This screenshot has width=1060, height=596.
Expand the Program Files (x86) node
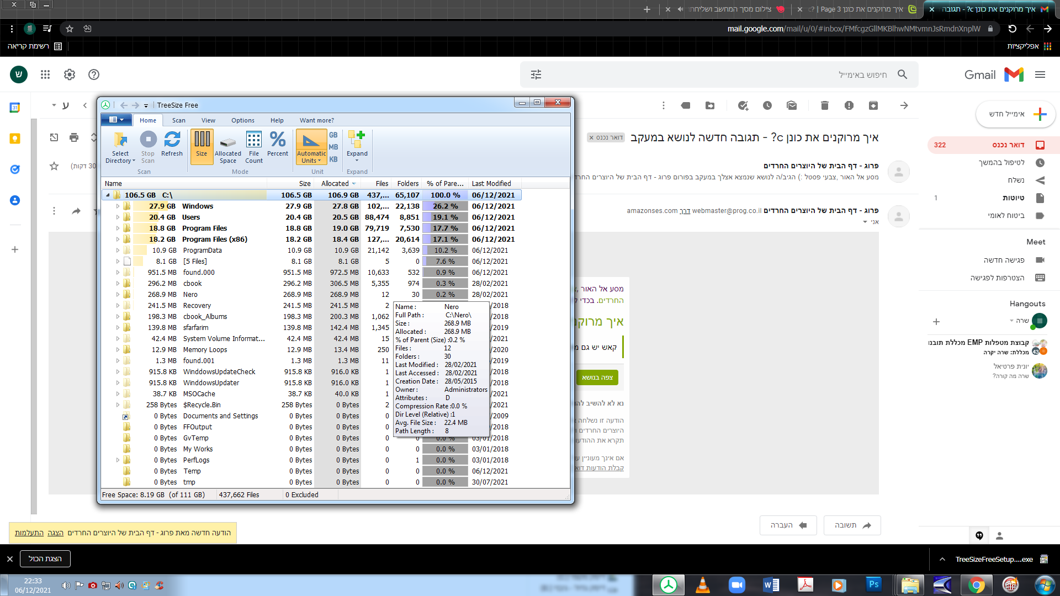(x=118, y=240)
